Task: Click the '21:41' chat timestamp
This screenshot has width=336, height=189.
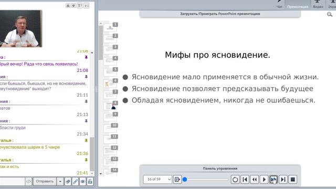Action: coord(82,173)
